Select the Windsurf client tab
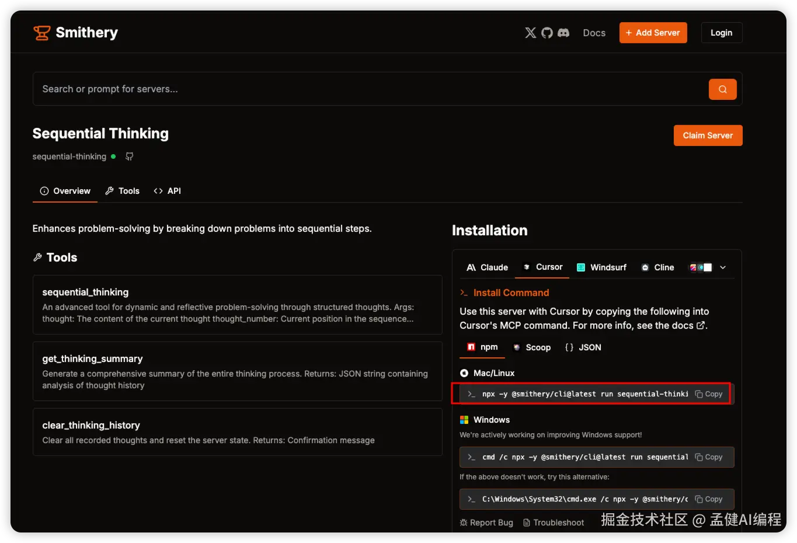 pyautogui.click(x=601, y=267)
